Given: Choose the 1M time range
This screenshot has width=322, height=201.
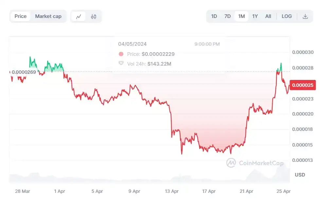Looking at the screenshot, I should click(x=241, y=16).
